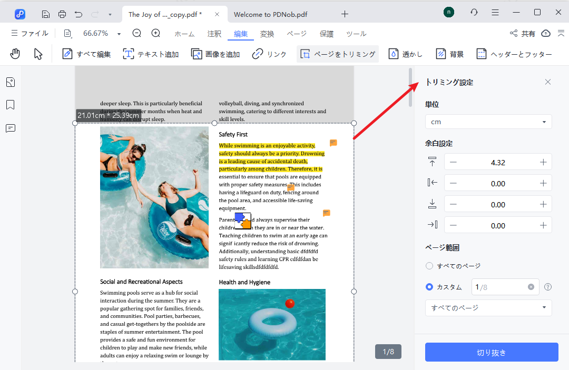Close the トリミング設定 panel
The image size is (569, 370).
(x=548, y=82)
